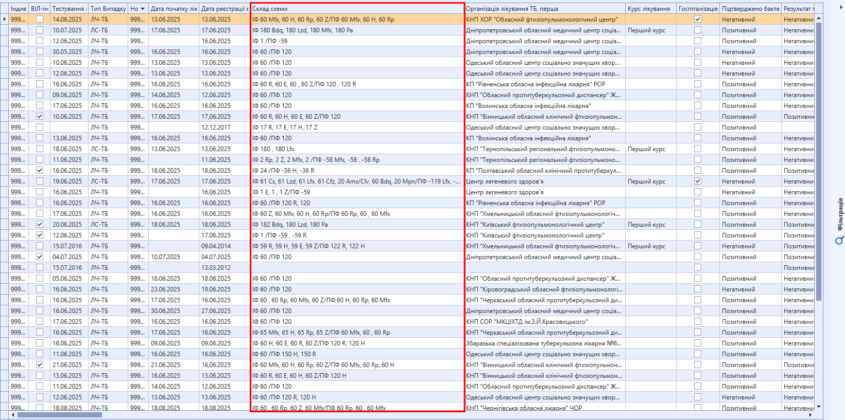The height and width of the screenshot is (420, 845).
Task: Click the Тип Випадку column header
Action: point(108,9)
